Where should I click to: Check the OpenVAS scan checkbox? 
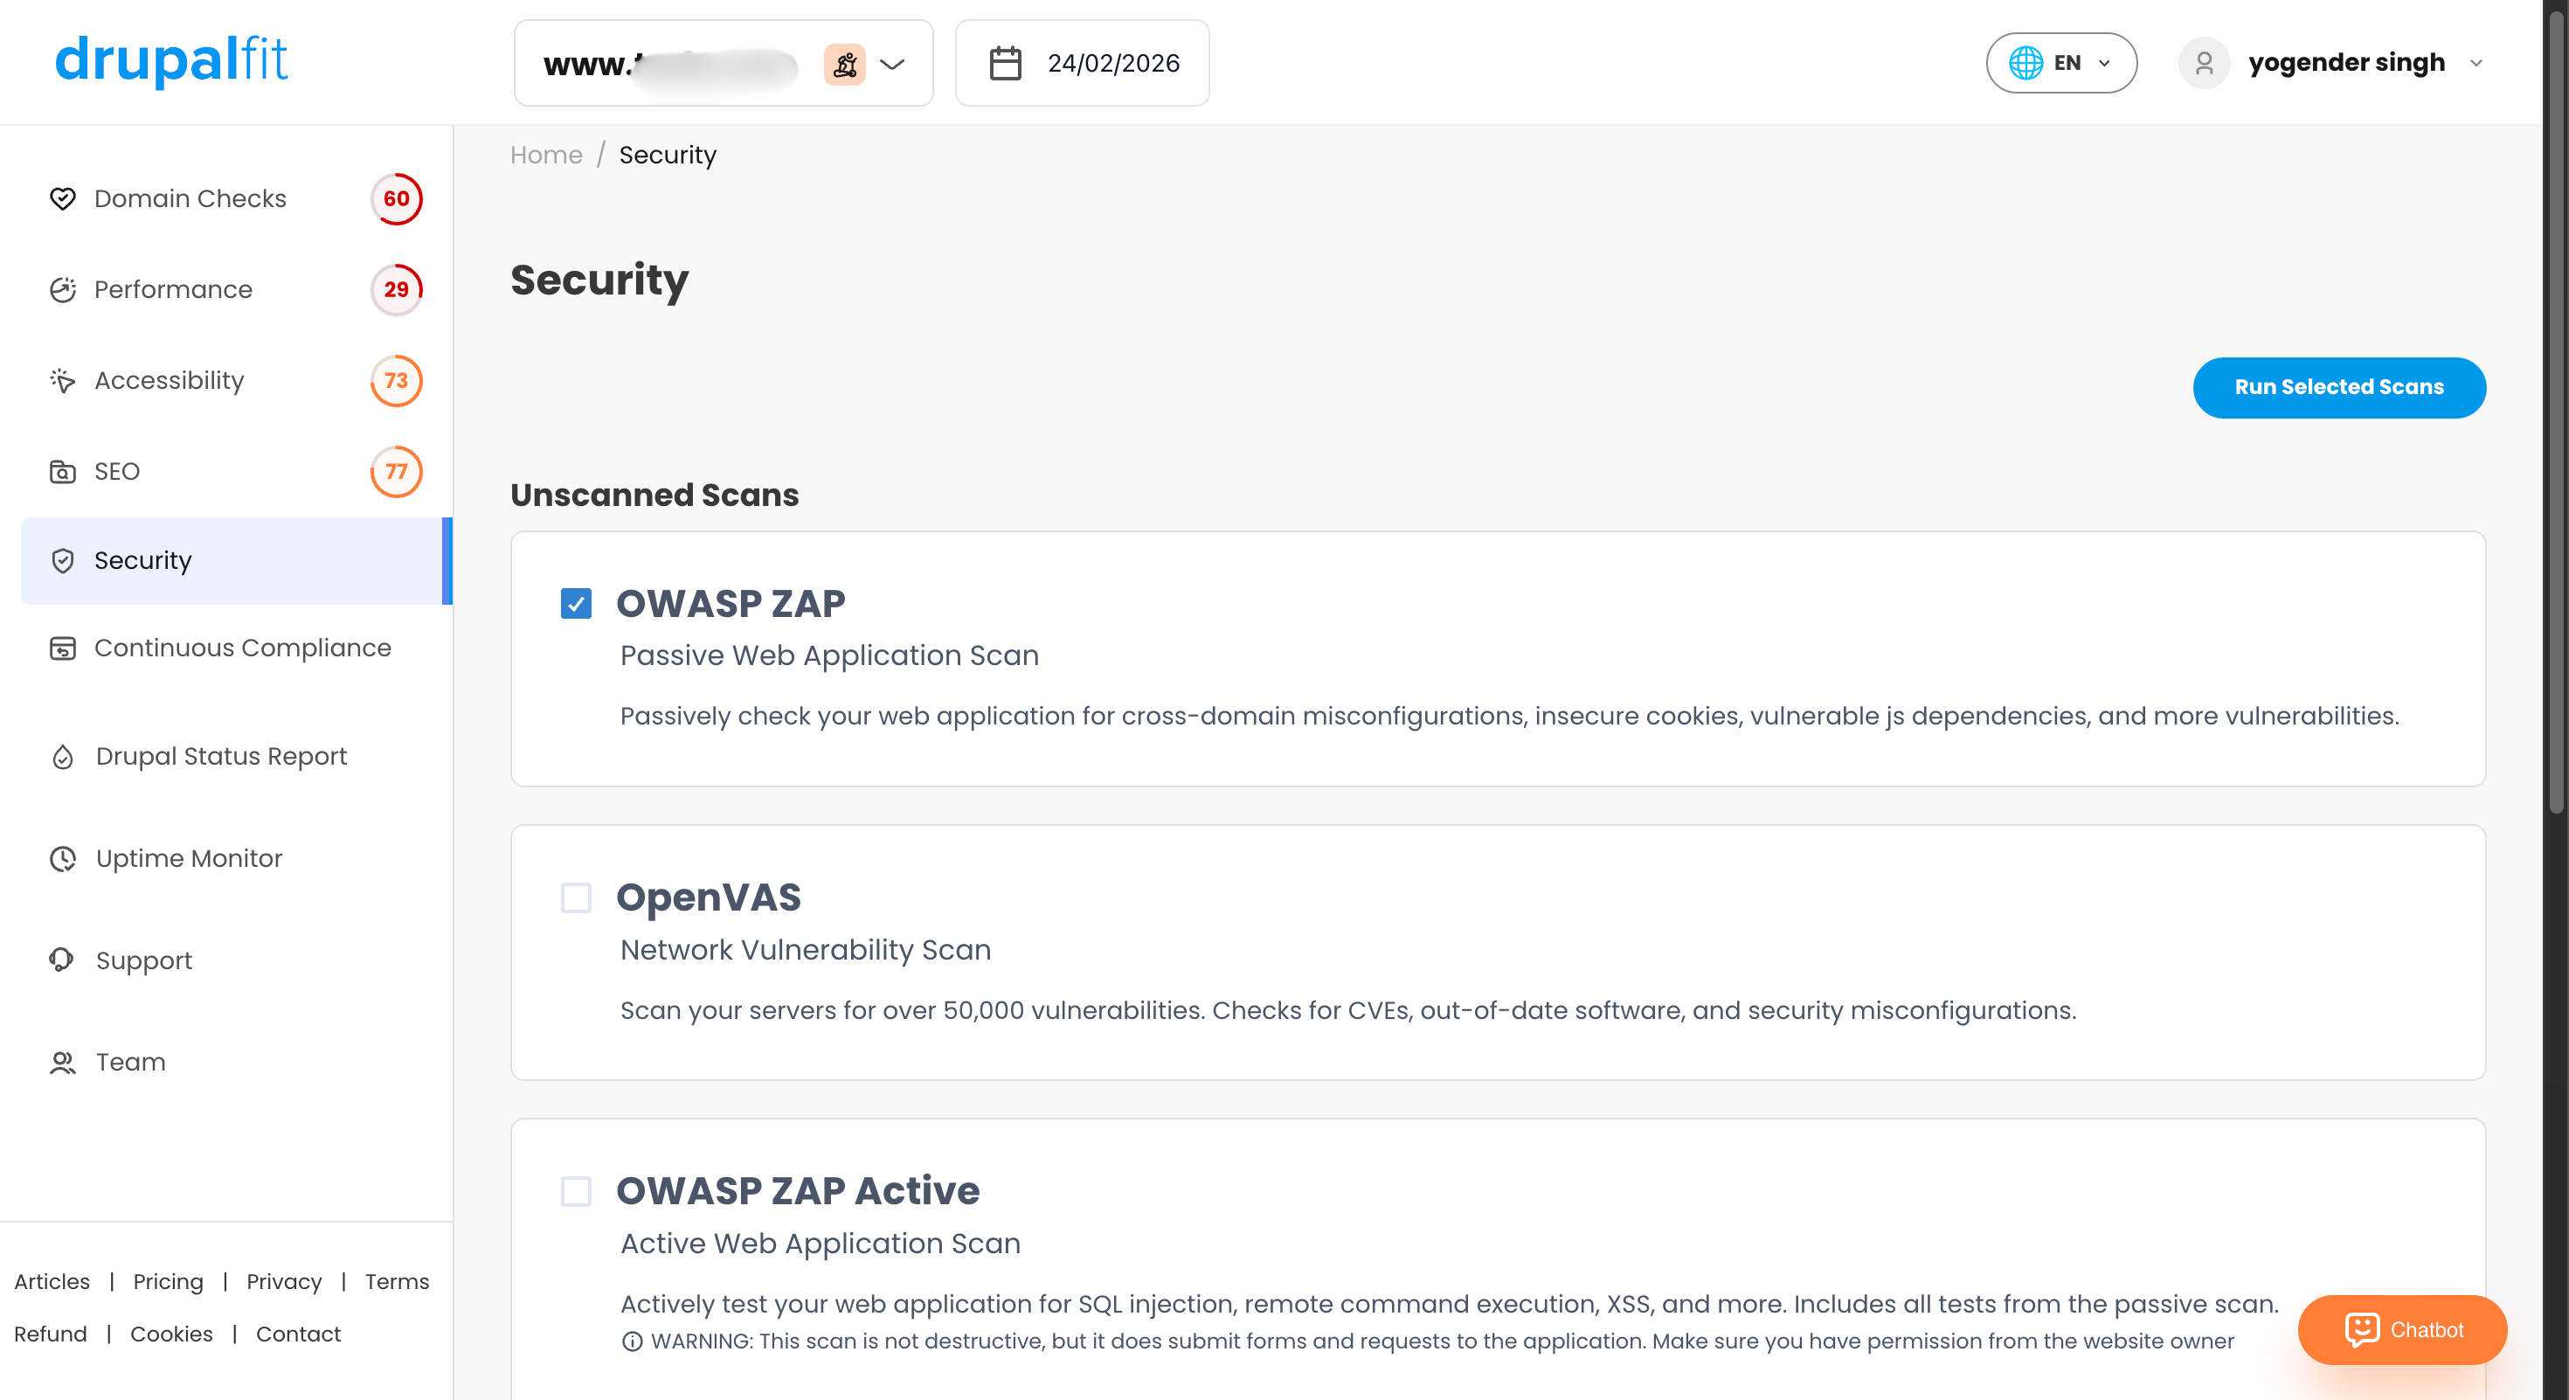pos(577,898)
